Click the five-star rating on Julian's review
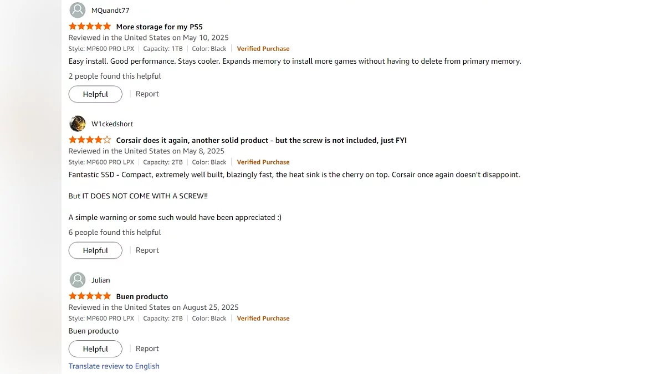Viewport: 665px width, 374px height. 90,296
